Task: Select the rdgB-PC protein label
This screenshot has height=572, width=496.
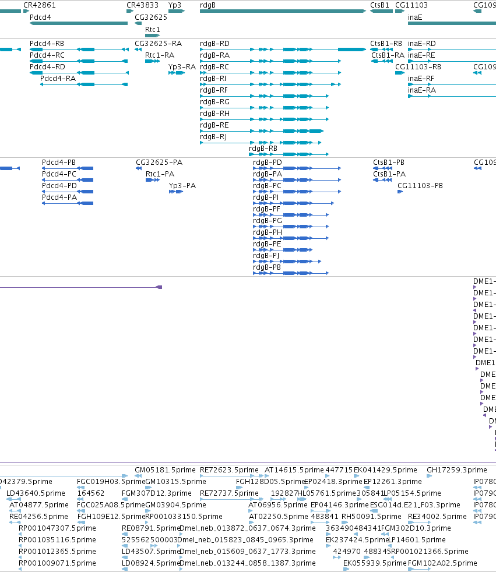Action: [x=267, y=186]
